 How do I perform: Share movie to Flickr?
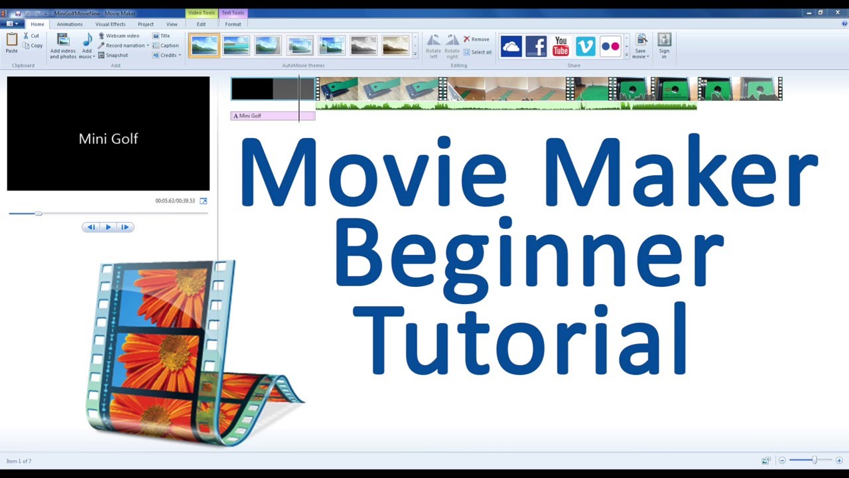coord(610,46)
